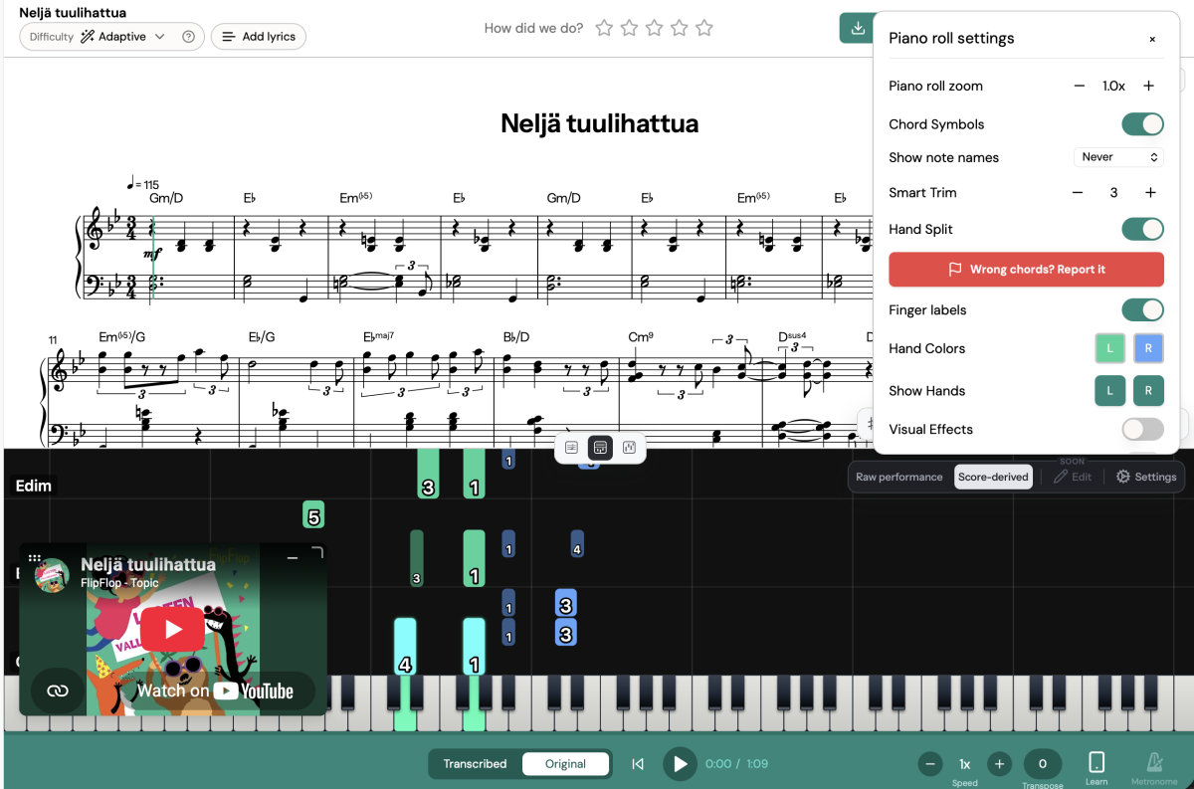Switch to piano-roll-only view icon

pos(629,448)
